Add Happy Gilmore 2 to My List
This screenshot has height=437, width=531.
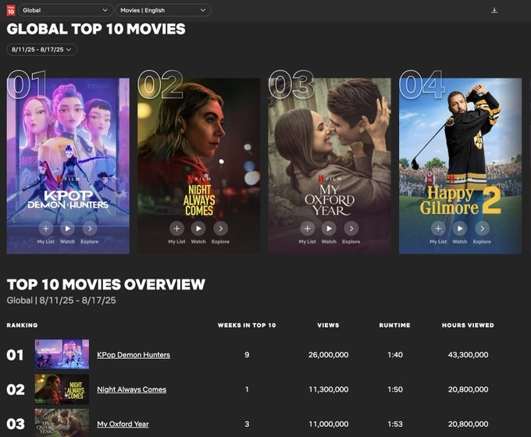[x=438, y=229]
